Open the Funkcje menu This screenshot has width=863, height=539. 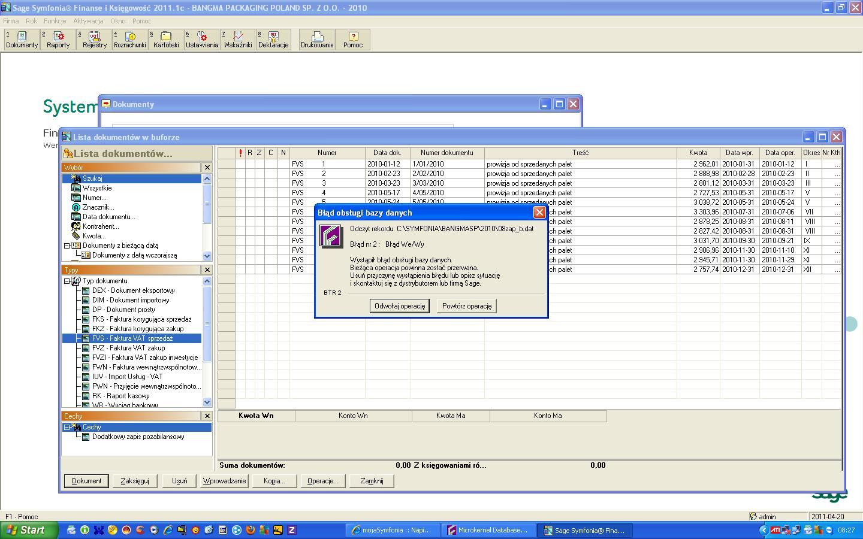55,21
